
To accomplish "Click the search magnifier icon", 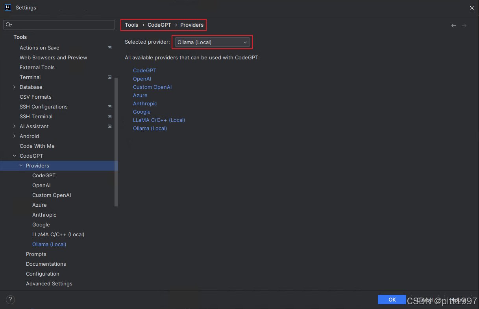I will coord(9,25).
